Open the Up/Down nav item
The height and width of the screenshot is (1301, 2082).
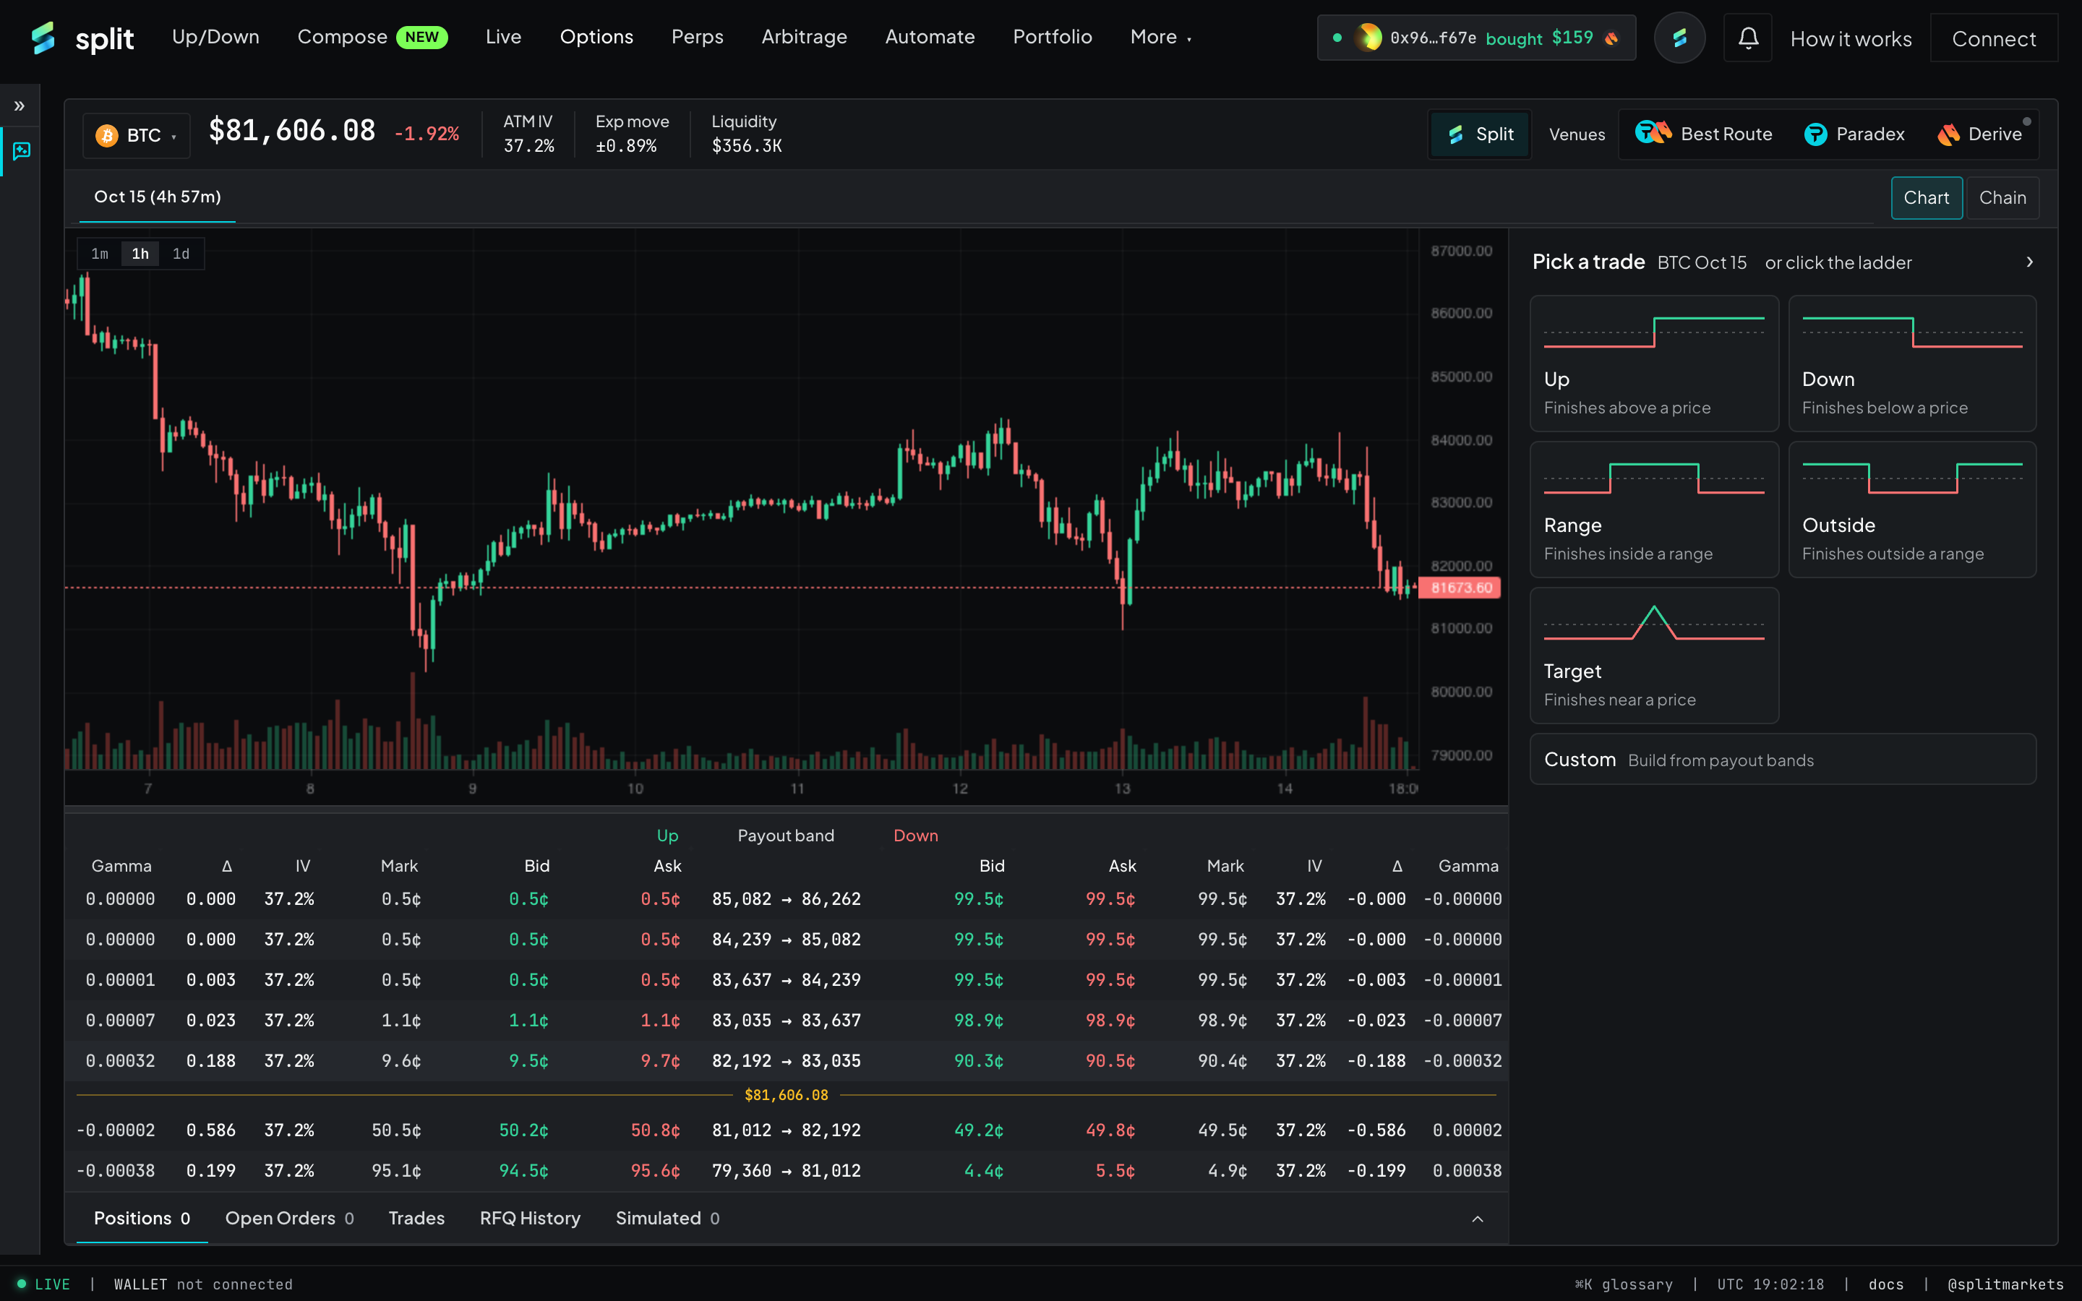click(215, 37)
